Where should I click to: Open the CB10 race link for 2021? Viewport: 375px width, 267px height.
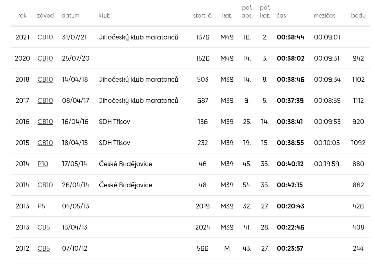click(x=45, y=37)
